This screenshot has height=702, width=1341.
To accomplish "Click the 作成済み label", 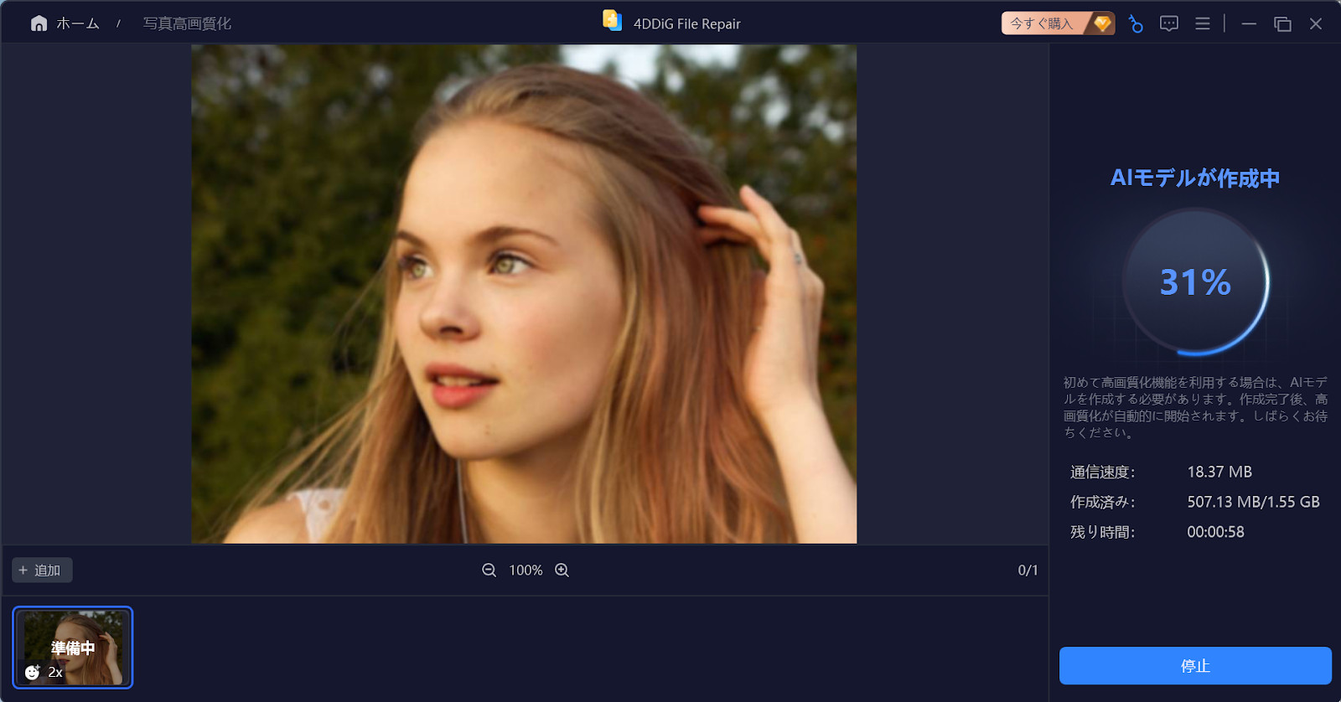I will point(1102,503).
